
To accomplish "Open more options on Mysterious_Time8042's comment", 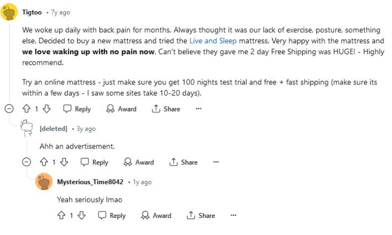I will coord(233,216).
